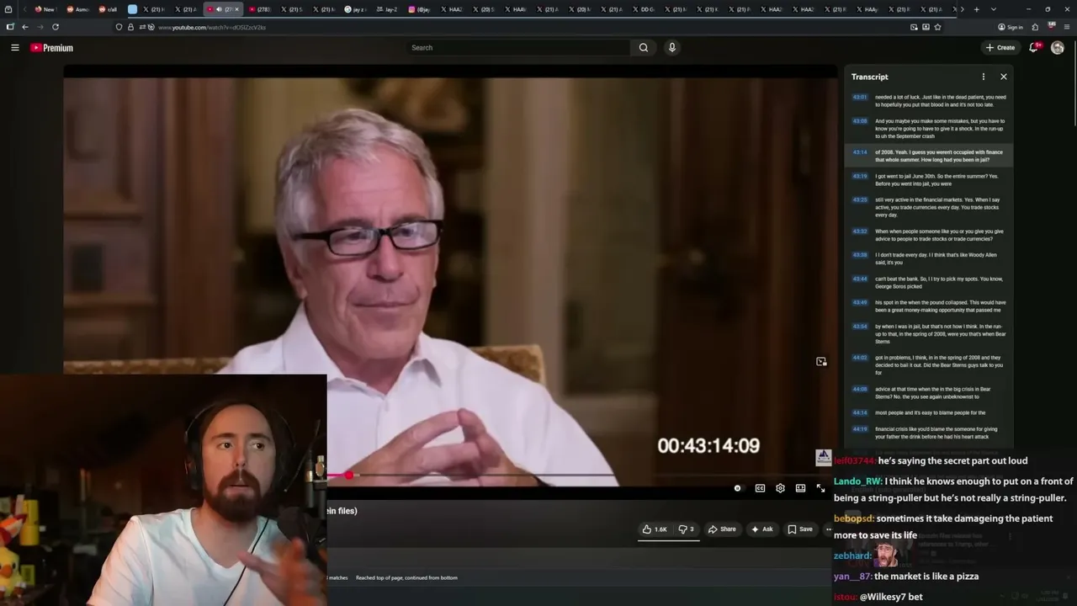Reload the browser page

(56, 27)
